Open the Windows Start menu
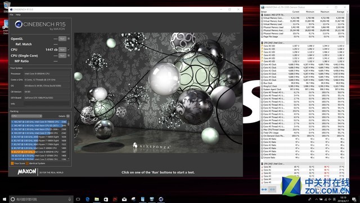 [4, 199]
